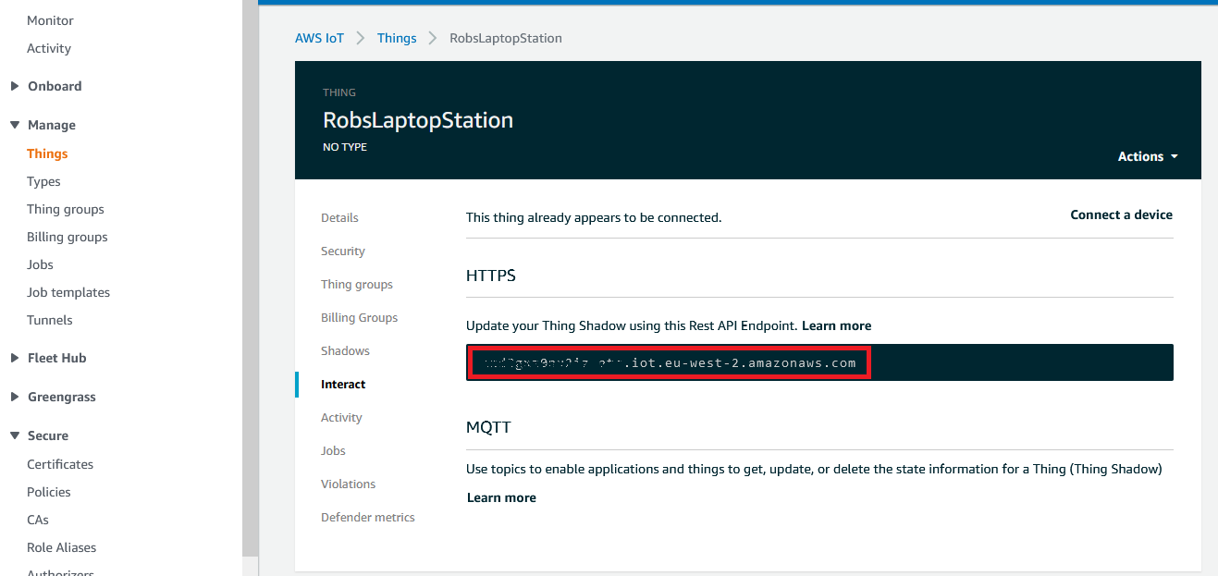Collapse the Secure sidebar section

click(47, 435)
